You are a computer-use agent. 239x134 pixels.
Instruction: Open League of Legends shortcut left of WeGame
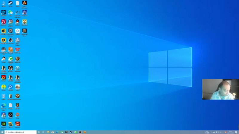[3, 69]
